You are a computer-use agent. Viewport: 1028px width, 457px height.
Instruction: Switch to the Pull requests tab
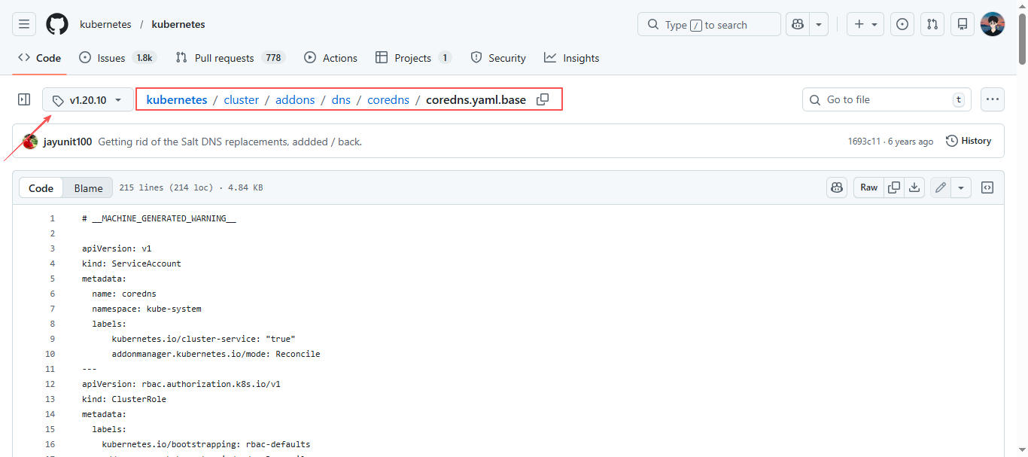point(230,58)
